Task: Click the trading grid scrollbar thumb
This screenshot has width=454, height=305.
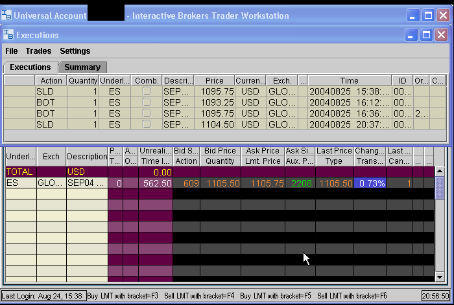Action: (440, 188)
